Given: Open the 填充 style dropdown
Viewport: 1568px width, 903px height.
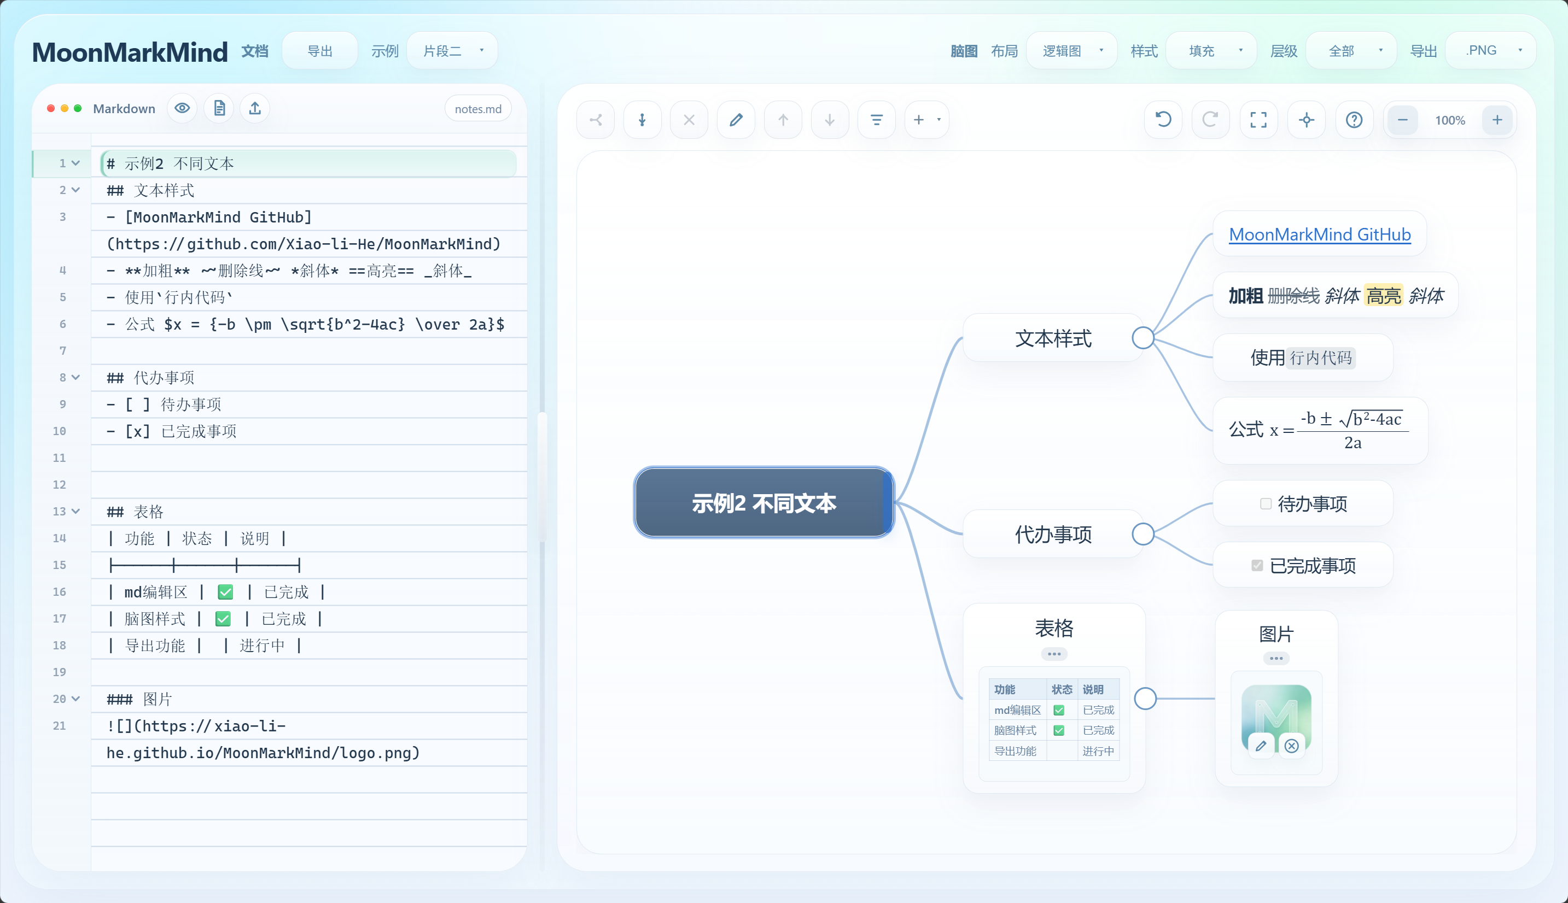Looking at the screenshot, I should (1211, 51).
